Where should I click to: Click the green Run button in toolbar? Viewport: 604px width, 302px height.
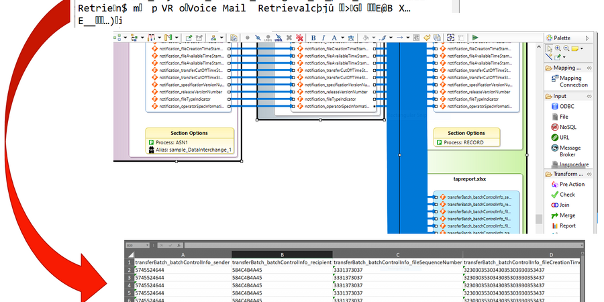(x=475, y=38)
